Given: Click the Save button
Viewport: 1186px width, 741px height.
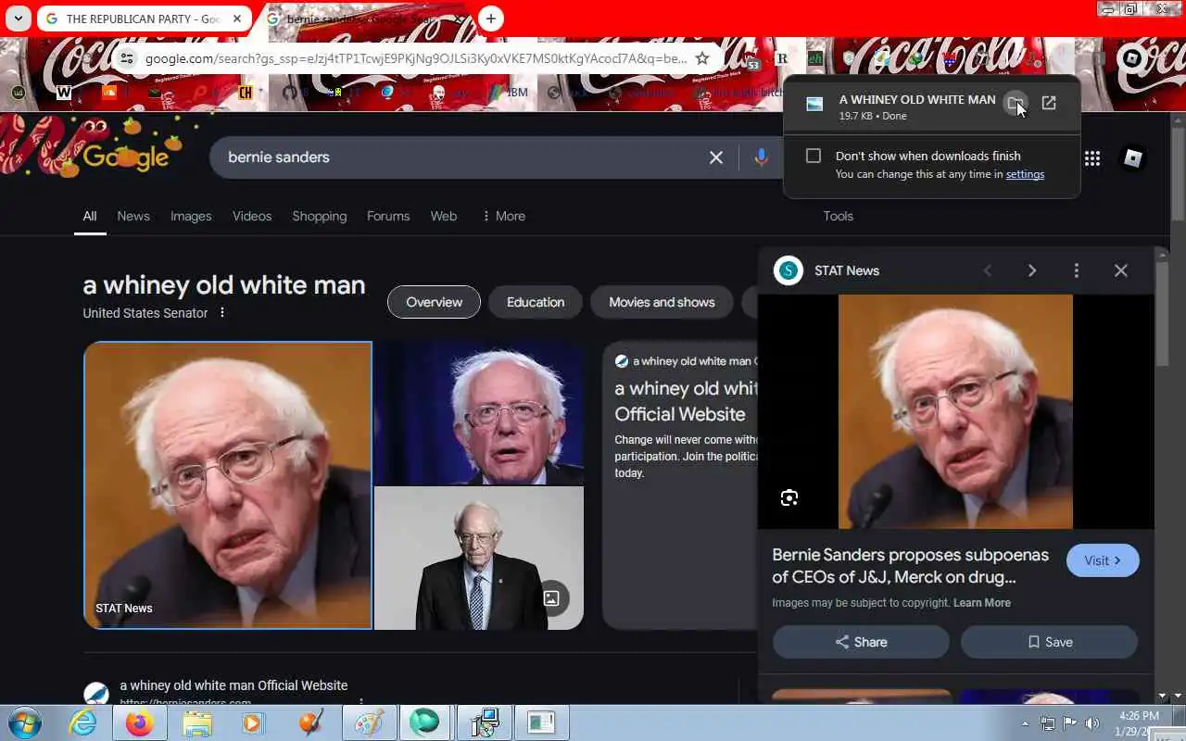Looking at the screenshot, I should point(1049,642).
